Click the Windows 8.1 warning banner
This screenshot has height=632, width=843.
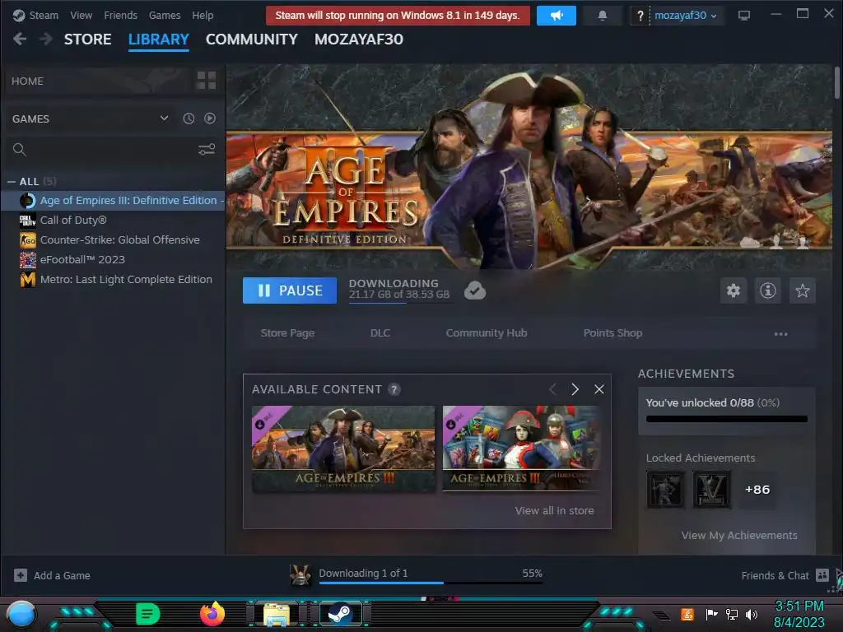398,16
